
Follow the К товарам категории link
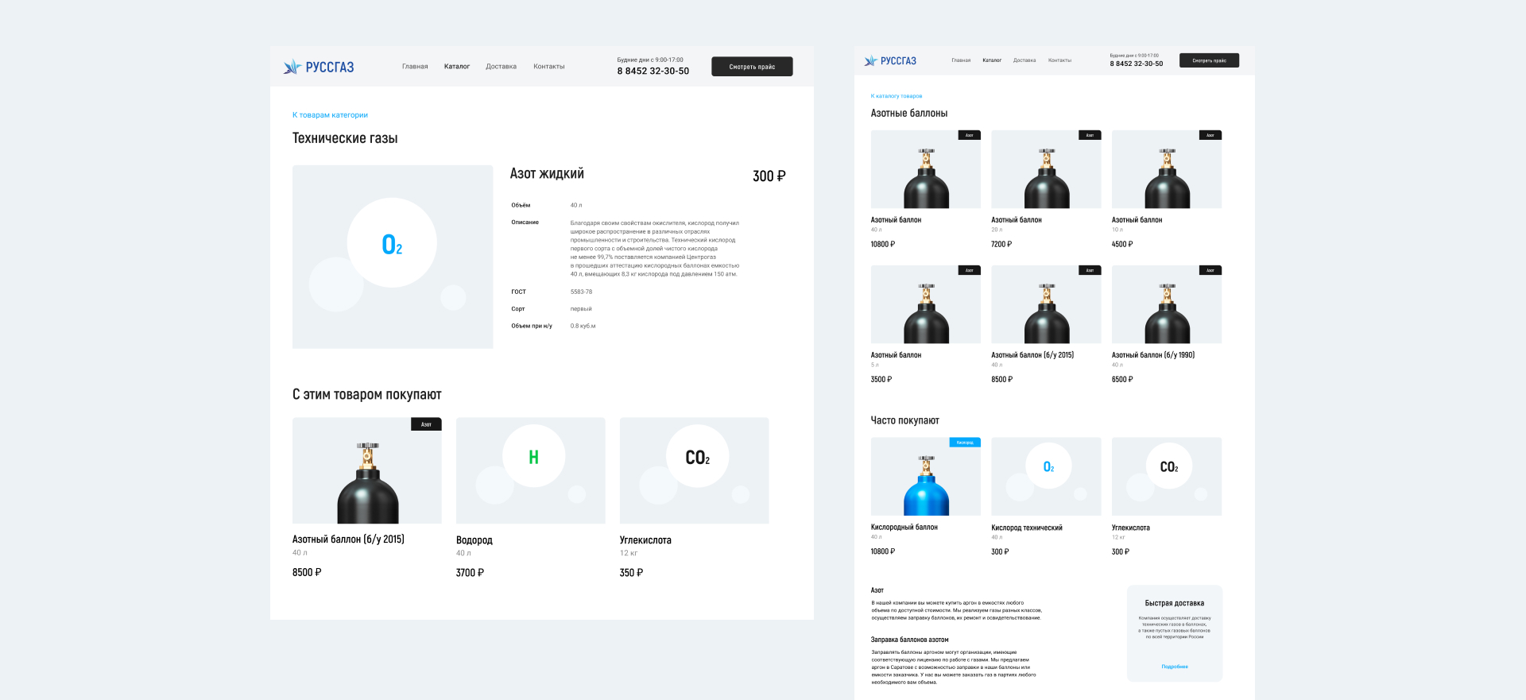(x=330, y=115)
